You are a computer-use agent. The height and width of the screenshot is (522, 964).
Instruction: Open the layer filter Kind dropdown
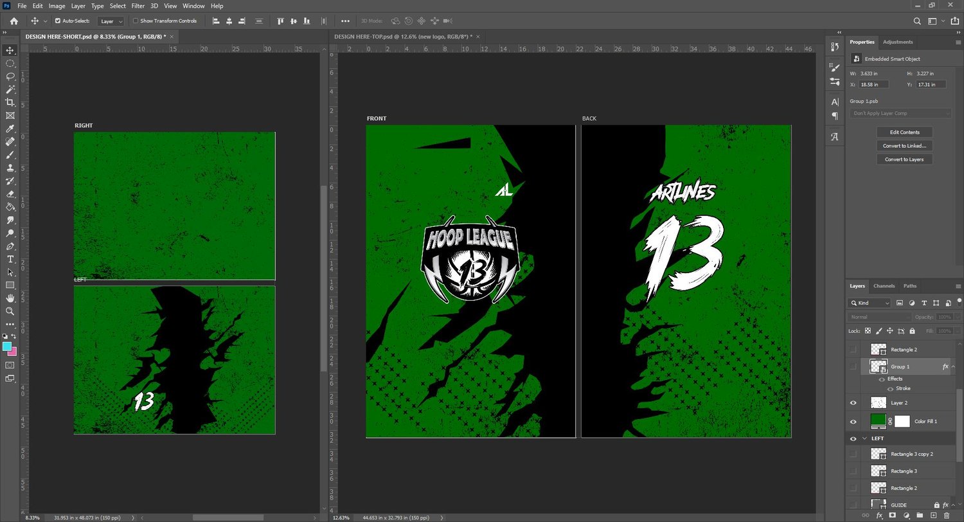tap(870, 303)
